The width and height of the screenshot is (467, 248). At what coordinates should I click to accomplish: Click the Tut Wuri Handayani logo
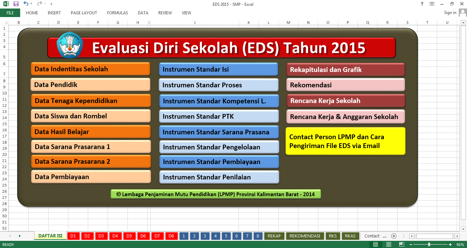click(x=70, y=44)
